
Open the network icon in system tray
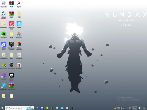click(x=130, y=108)
